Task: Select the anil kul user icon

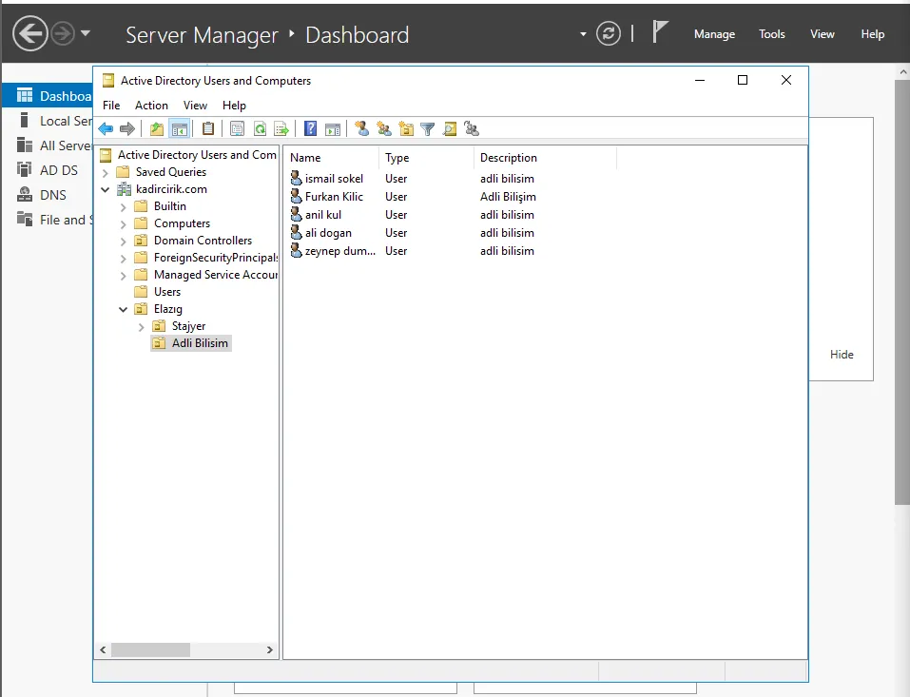Action: coord(296,214)
